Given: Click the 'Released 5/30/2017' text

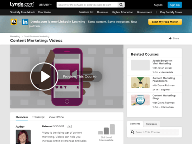Looking at the screenshot, I should (x=53, y=126).
